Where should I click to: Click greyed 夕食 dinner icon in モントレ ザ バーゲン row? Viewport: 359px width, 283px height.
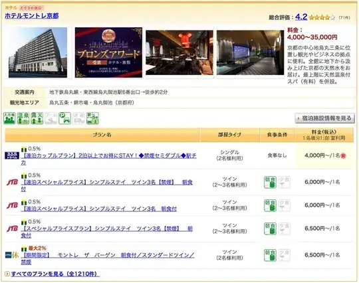pyautogui.click(x=285, y=255)
